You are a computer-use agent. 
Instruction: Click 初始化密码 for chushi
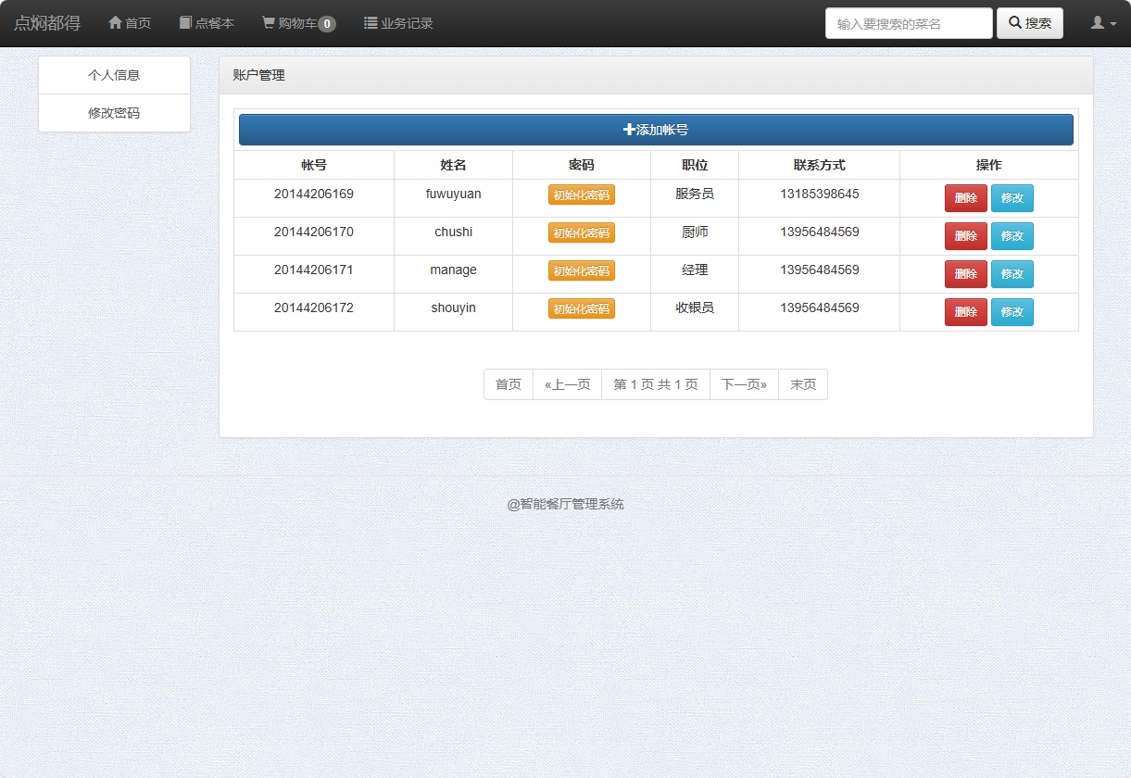pyautogui.click(x=581, y=232)
